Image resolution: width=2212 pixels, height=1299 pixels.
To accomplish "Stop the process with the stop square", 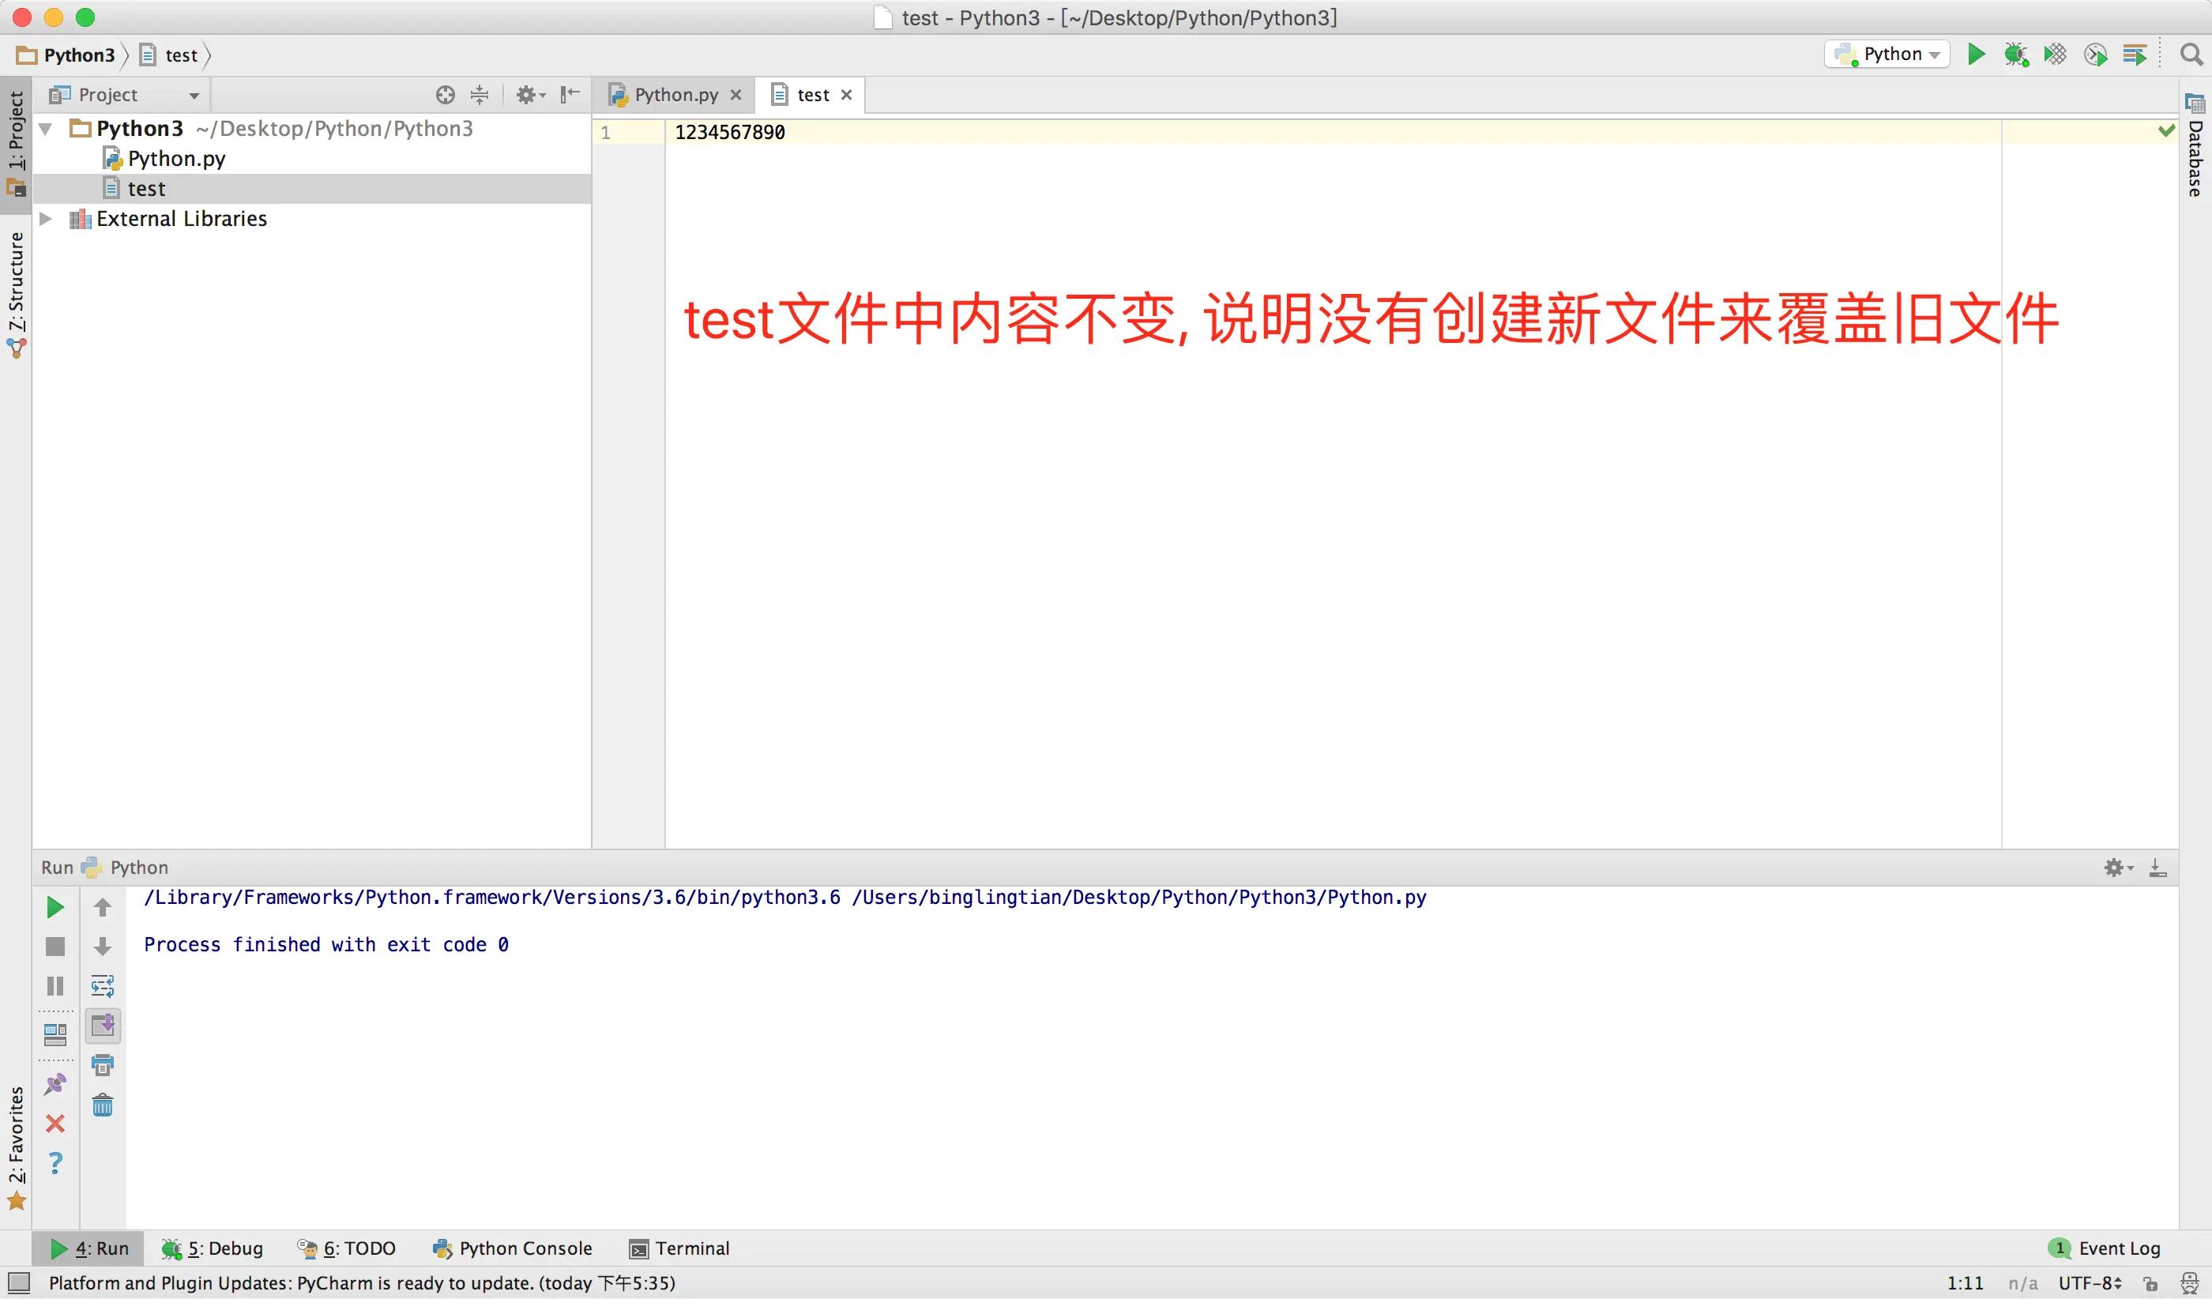I will pos(55,946).
